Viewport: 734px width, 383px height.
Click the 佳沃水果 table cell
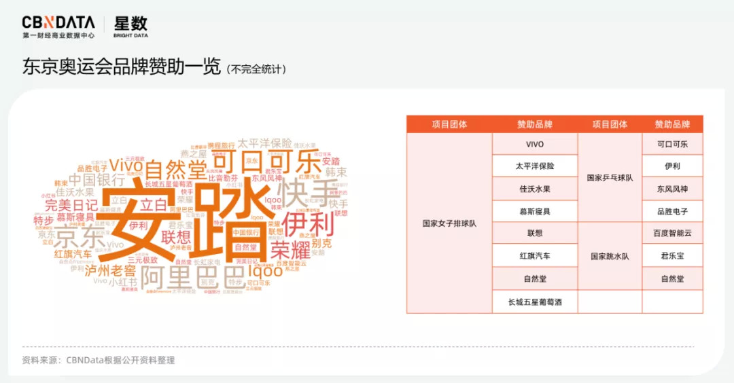(x=535, y=189)
